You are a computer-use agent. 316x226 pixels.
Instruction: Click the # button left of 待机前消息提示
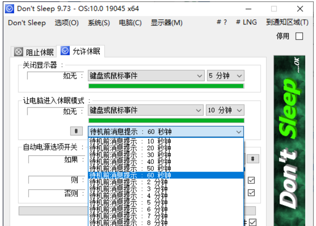pyautogui.click(x=76, y=131)
